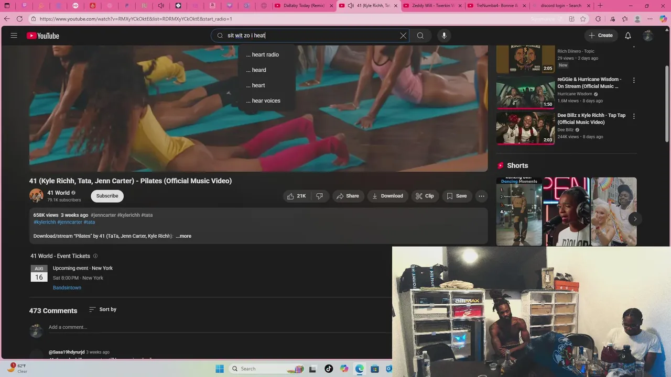The width and height of the screenshot is (671, 377).
Task: Save video to playlist
Action: pos(457,196)
